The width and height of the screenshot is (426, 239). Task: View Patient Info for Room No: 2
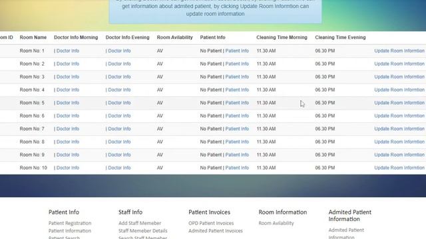coord(237,64)
